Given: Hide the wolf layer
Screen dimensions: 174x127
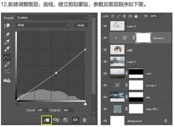Looking at the screenshot, I should click(105, 50).
